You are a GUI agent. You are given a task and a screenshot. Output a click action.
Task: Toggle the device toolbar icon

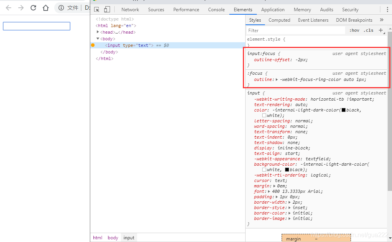coord(107,10)
